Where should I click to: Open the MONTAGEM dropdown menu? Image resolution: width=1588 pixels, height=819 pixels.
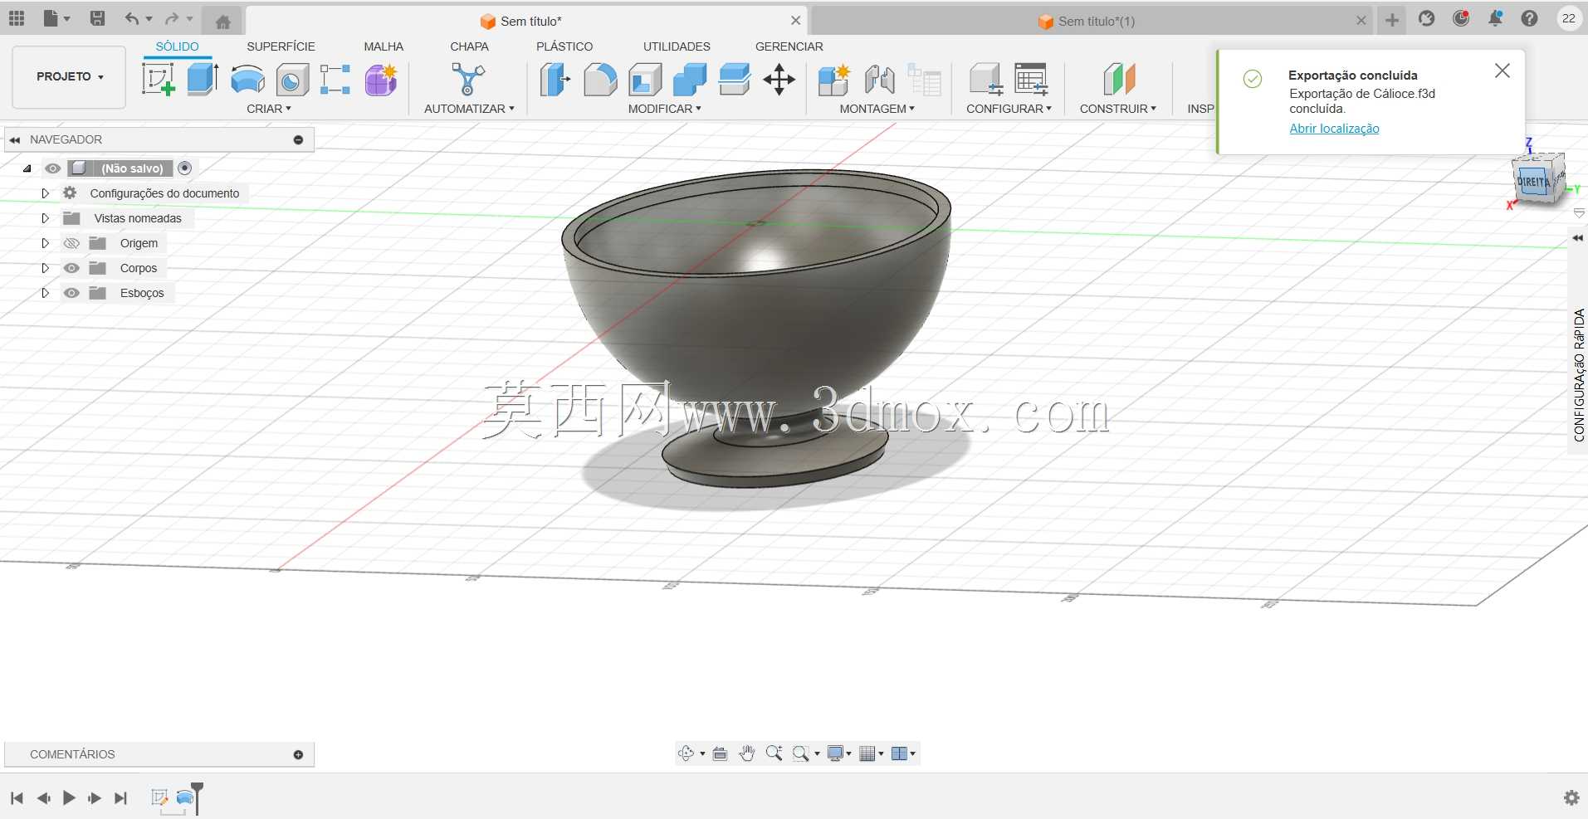tap(877, 109)
